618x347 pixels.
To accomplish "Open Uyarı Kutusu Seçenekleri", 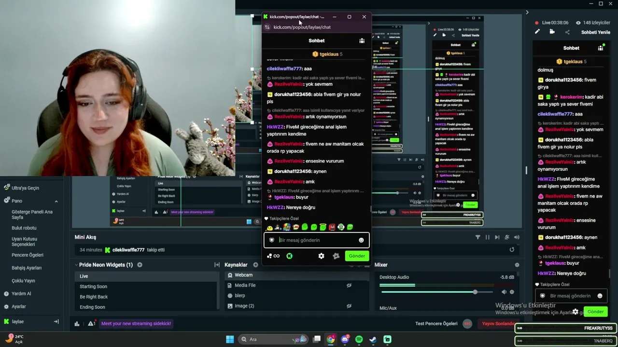I will (25, 241).
